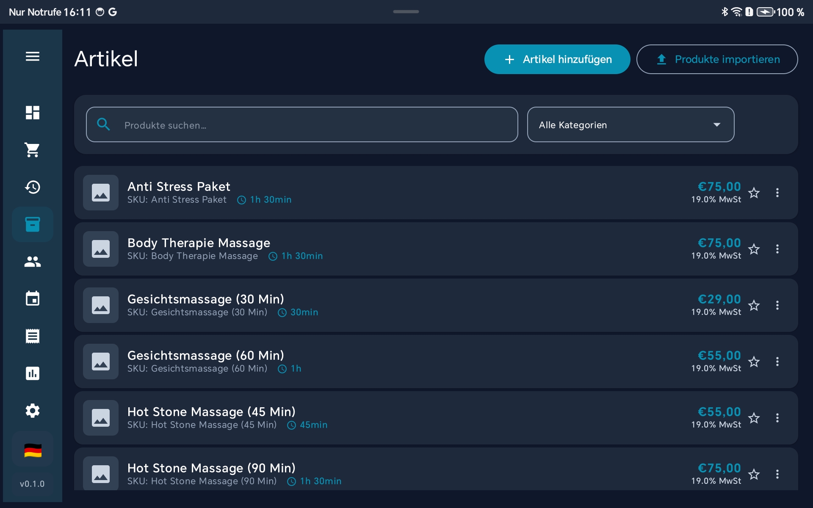The image size is (813, 508).
Task: Toggle favorite star for Anti Stress Paket
Action: [x=754, y=193]
